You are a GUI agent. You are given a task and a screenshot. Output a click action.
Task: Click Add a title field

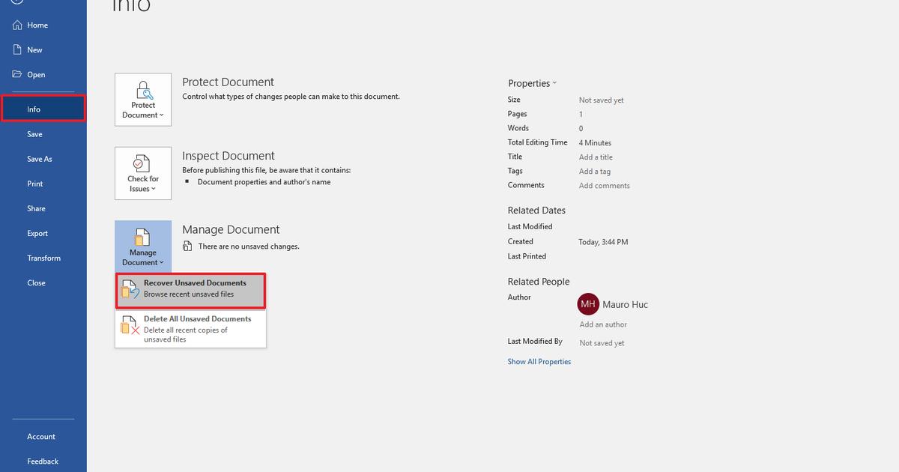[596, 157]
